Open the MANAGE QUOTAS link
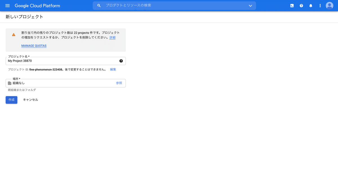Image resolution: width=338 pixels, height=173 pixels. 34,46
